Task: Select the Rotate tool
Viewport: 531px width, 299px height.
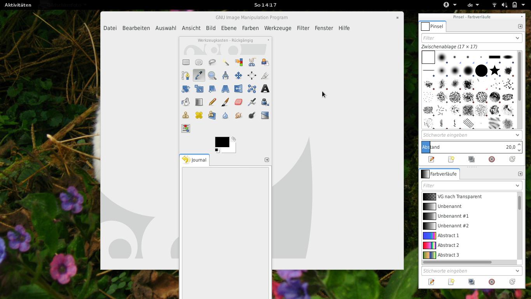Action: 186,89
